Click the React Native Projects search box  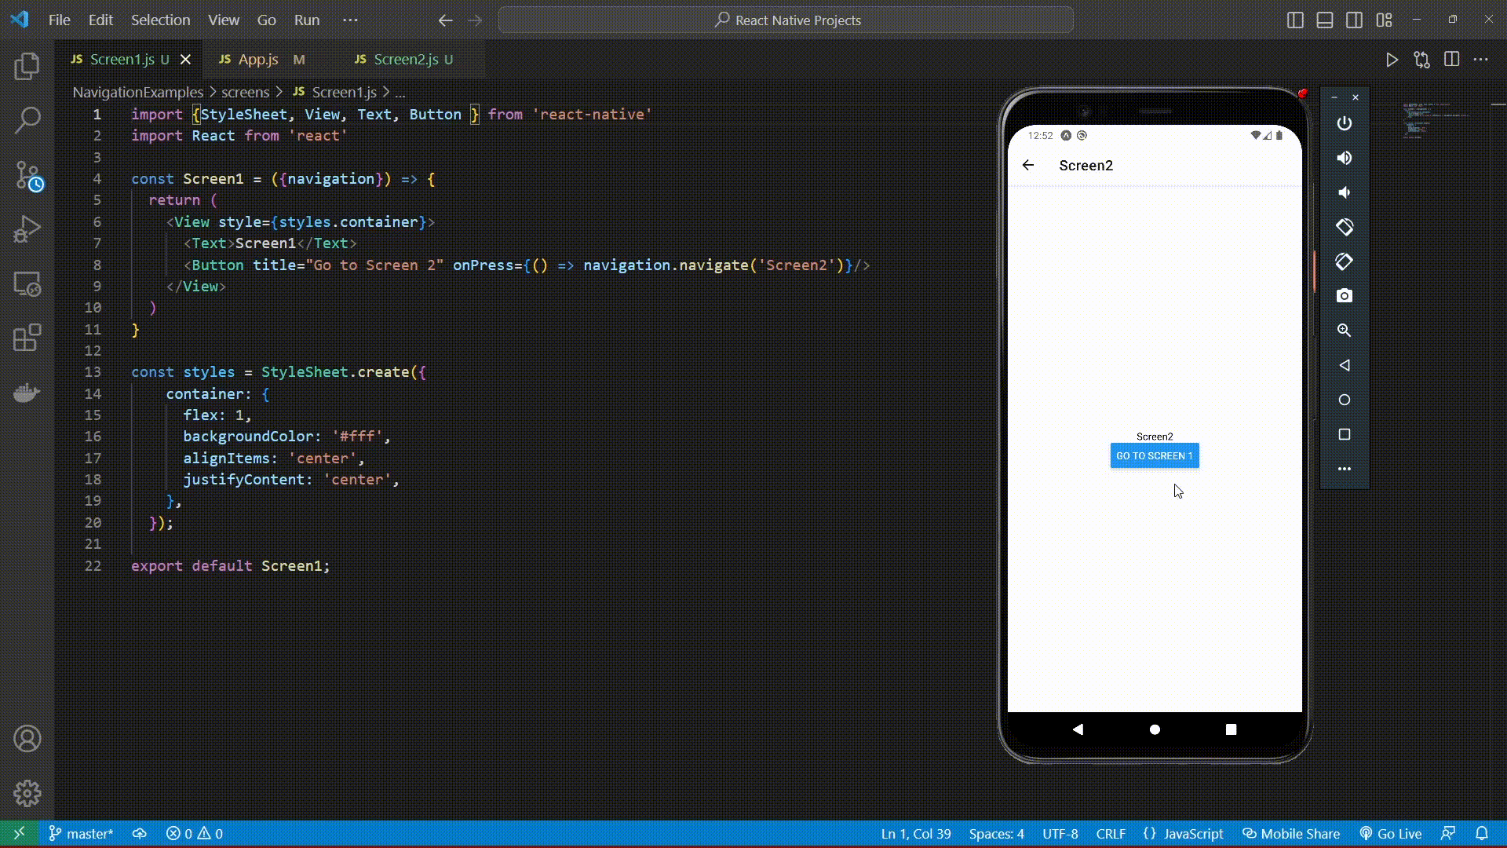786,20
